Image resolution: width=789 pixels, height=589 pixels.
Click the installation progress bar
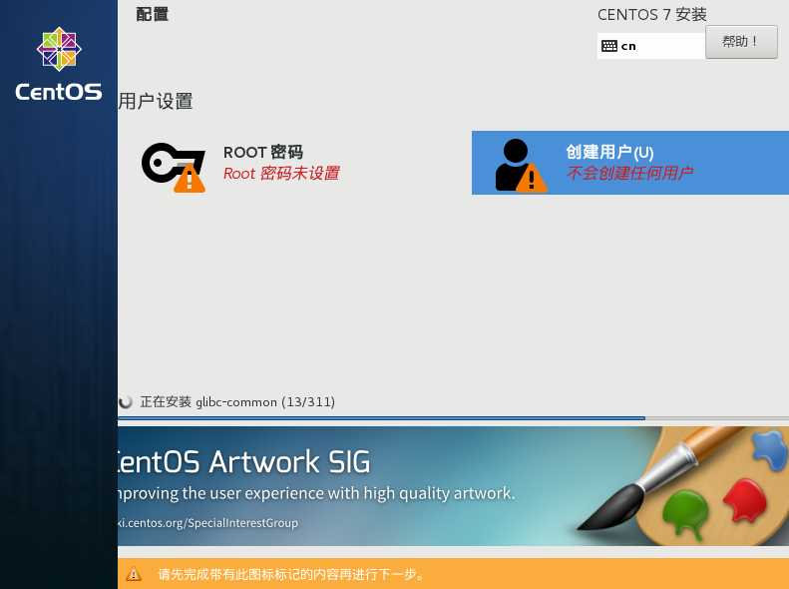[454, 418]
